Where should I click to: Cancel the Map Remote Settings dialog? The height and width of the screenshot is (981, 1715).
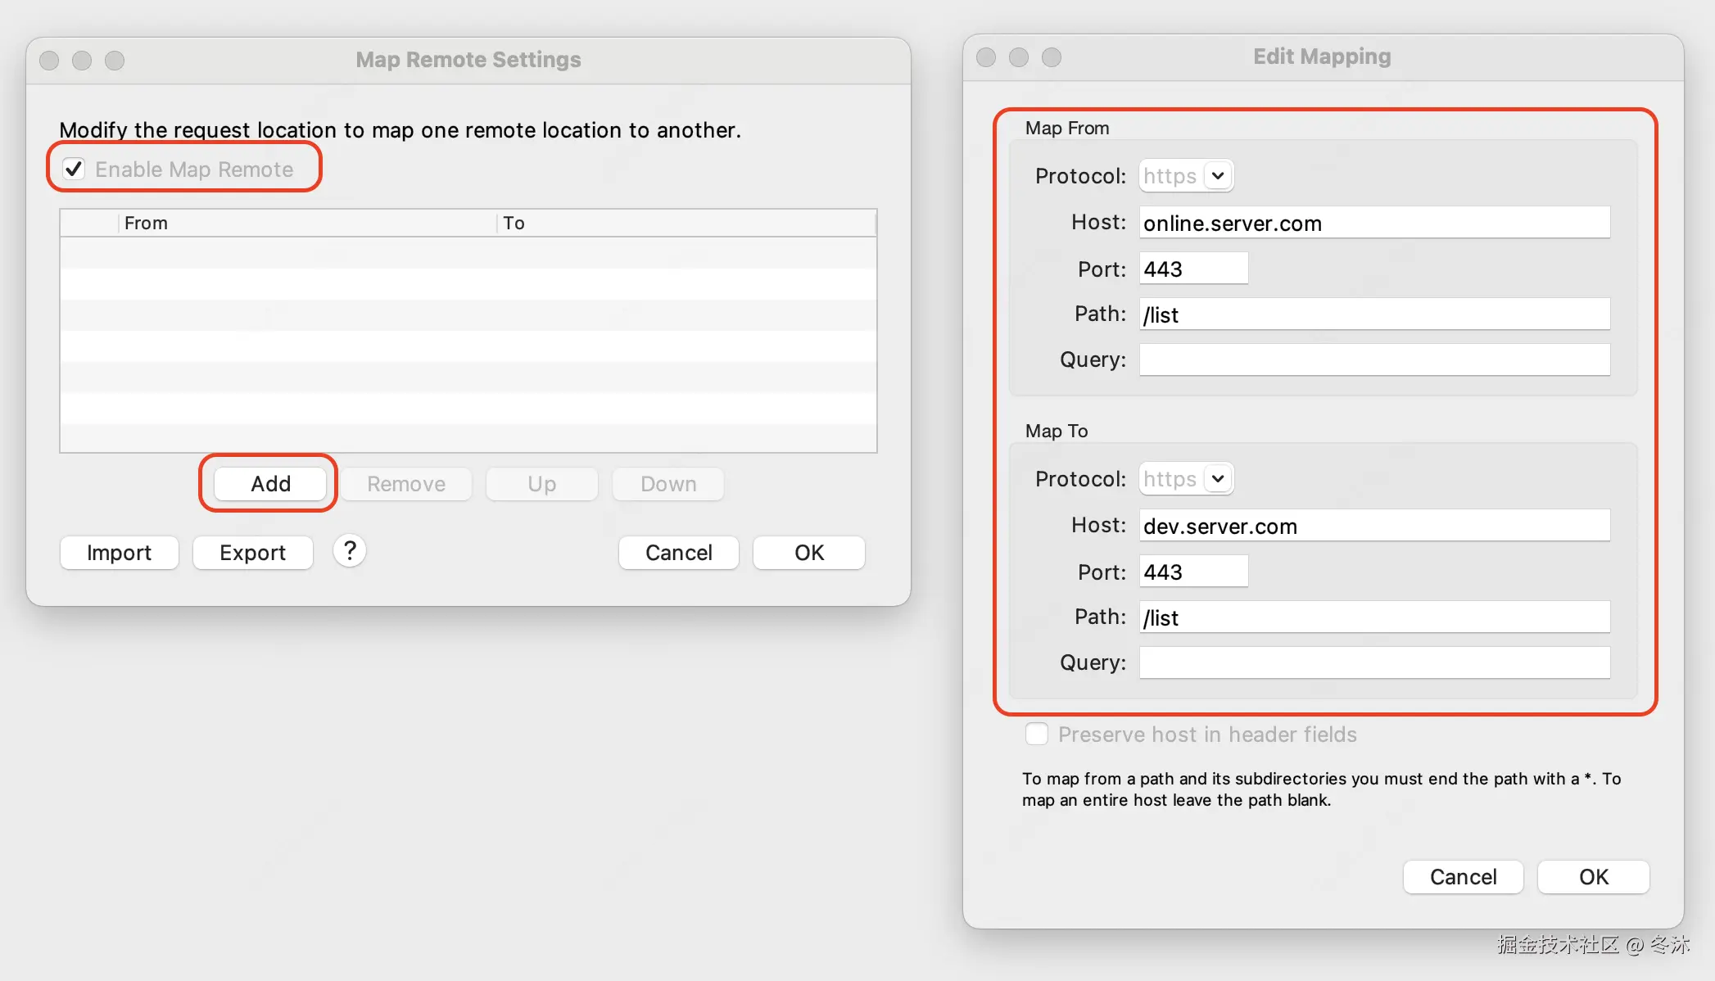click(x=678, y=553)
